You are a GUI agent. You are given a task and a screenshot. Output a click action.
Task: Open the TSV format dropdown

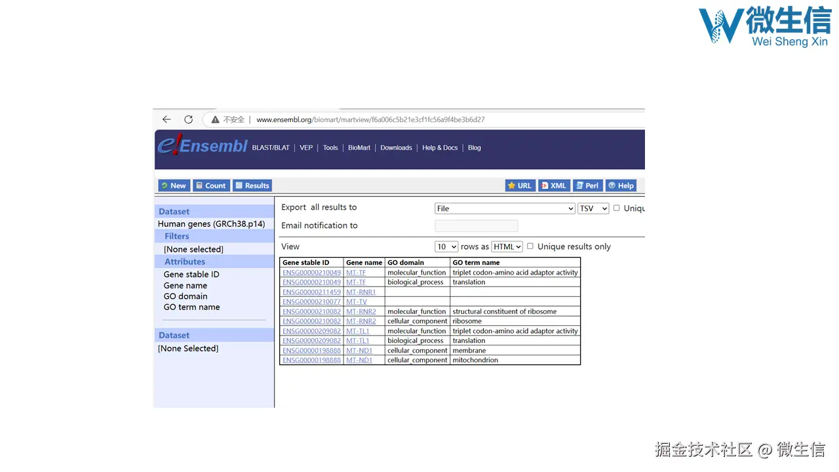[x=593, y=208]
